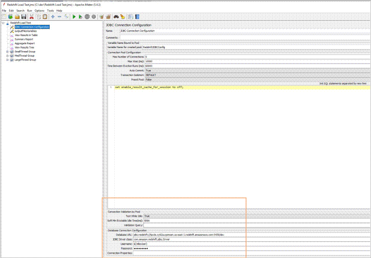Click the Comments input field
The height and width of the screenshot is (258, 371).
pos(245,37)
